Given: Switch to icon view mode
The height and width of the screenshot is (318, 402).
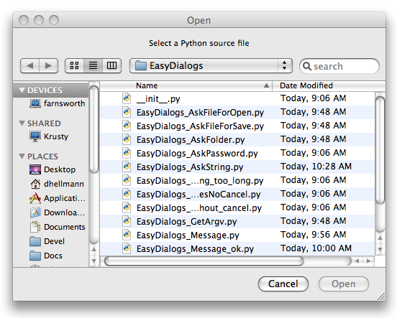Looking at the screenshot, I should pyautogui.click(x=74, y=66).
